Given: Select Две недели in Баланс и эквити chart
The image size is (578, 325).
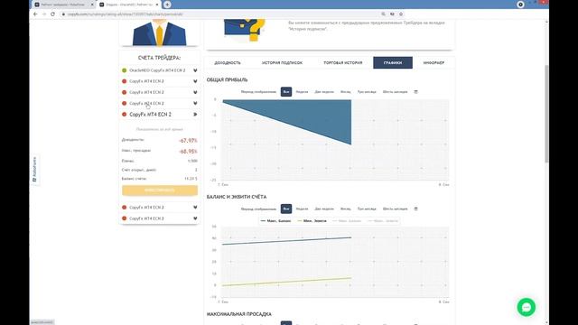Looking at the screenshot, I should [x=324, y=209].
